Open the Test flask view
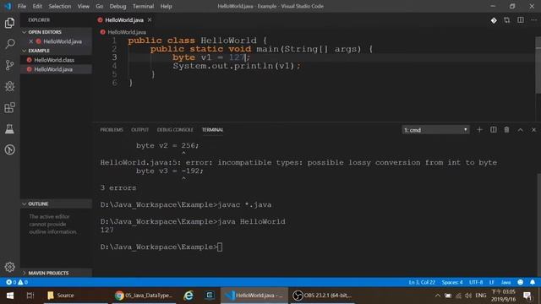The image size is (541, 304). [9, 129]
